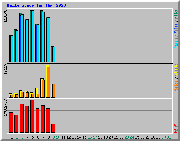This screenshot has width=180, height=141.
Task: Click the cyan Pages bar for day 5
Action: click(x=33, y=36)
